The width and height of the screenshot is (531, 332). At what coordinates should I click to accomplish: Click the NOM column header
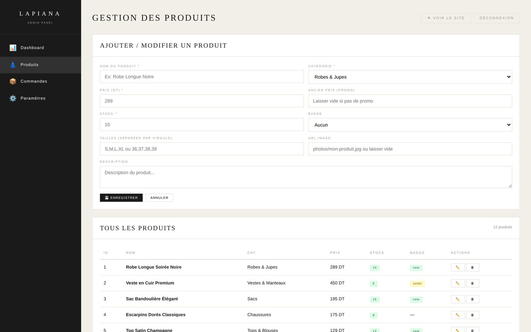click(130, 253)
